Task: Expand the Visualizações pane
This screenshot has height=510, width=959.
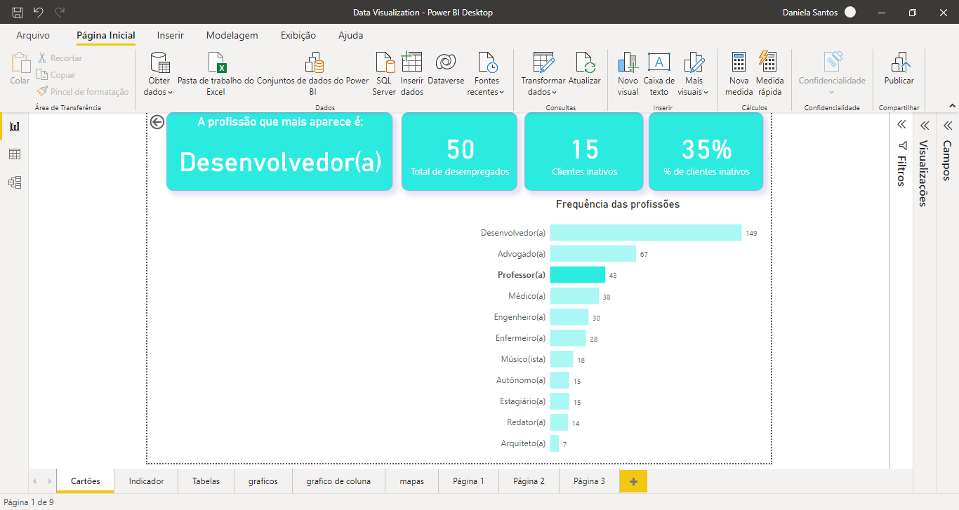Action: point(925,126)
